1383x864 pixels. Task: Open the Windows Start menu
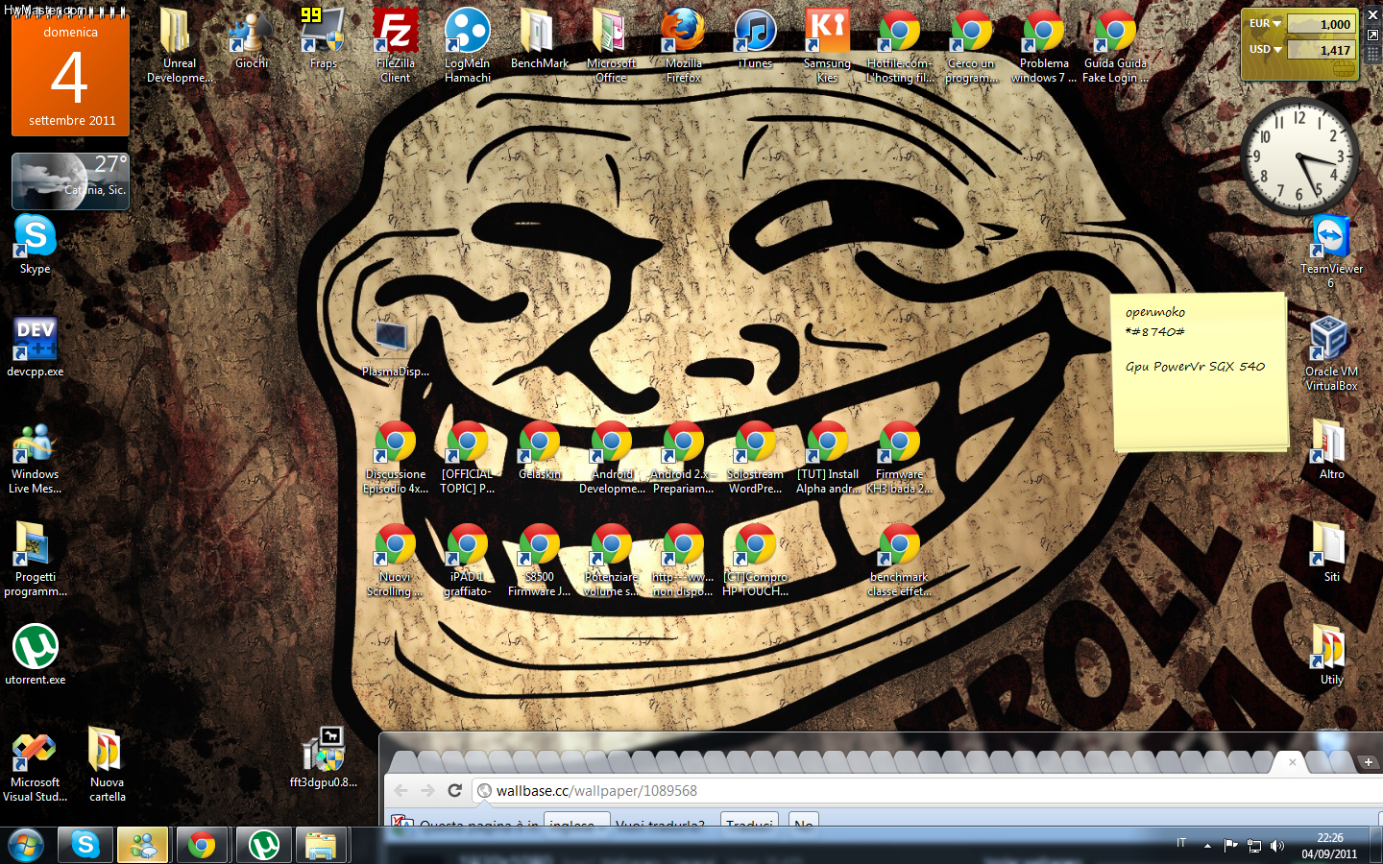coord(26,846)
